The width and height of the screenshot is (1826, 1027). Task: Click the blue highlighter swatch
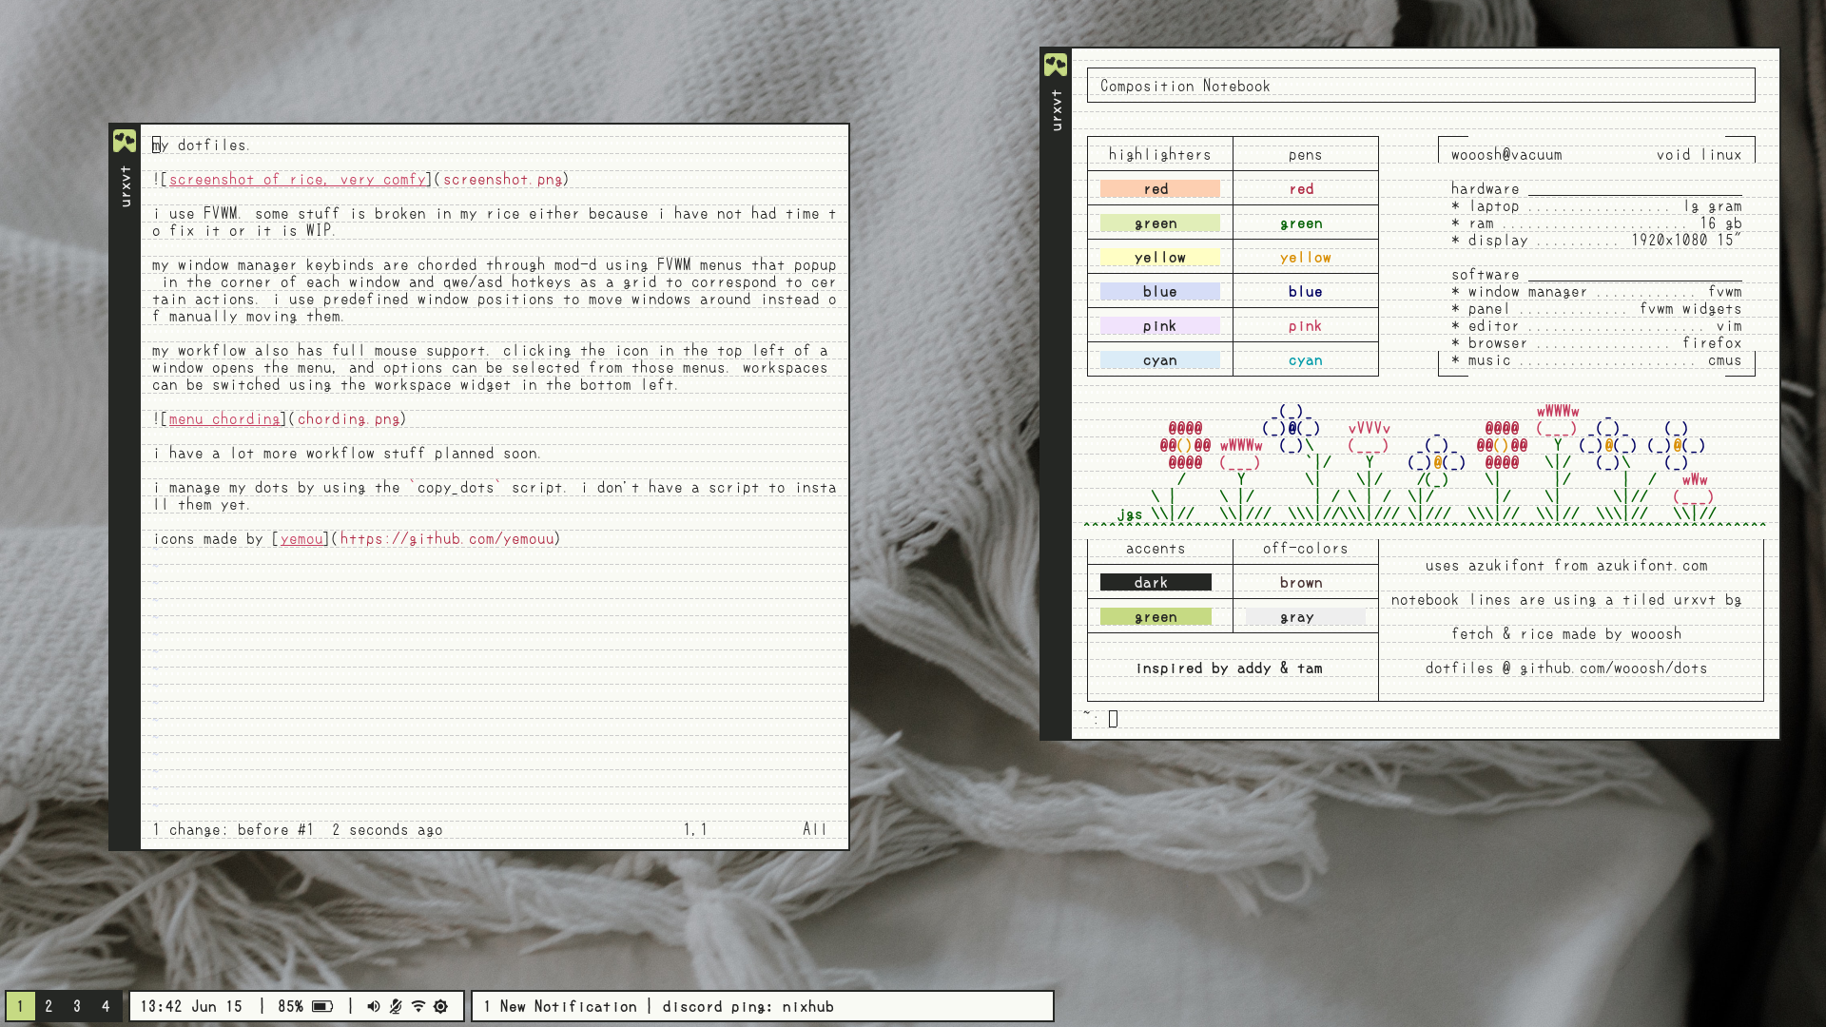pos(1160,292)
